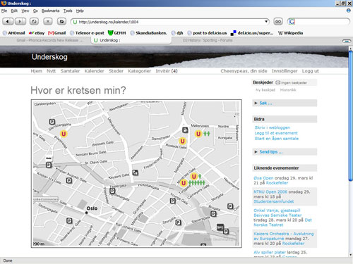This screenshot has width=353, height=264.
Task: Go to Hjem in site navigation
Action: (37, 71)
